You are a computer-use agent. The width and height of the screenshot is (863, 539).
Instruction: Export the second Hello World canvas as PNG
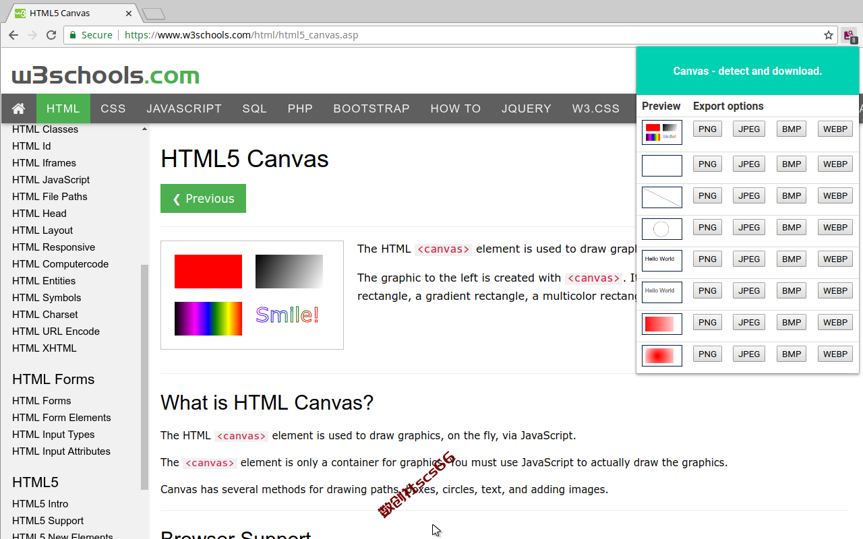(707, 290)
